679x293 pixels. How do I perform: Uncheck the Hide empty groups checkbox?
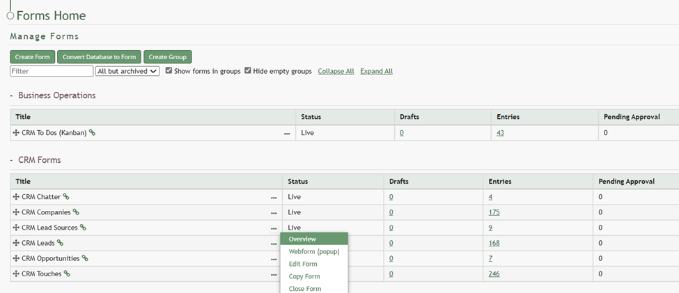(248, 71)
